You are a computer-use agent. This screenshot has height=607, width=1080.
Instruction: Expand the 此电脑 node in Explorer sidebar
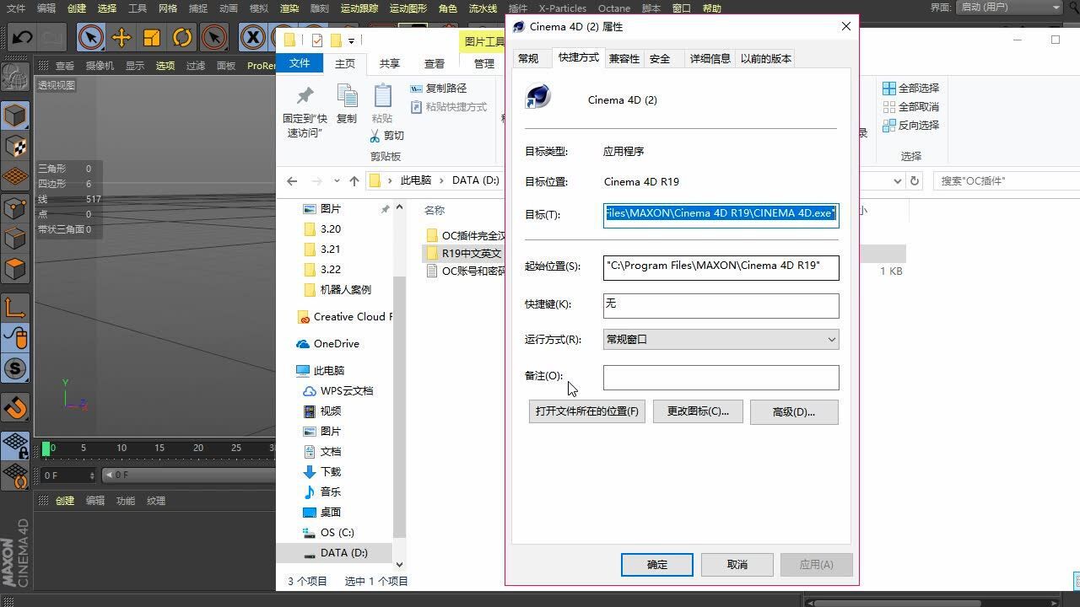point(290,370)
